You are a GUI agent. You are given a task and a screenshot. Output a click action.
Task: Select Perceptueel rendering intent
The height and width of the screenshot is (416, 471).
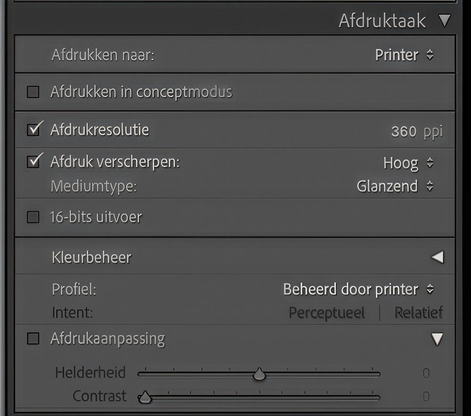pos(327,313)
